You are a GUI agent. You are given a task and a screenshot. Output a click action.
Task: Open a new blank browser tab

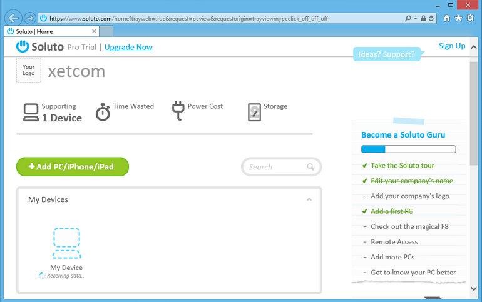coord(106,31)
